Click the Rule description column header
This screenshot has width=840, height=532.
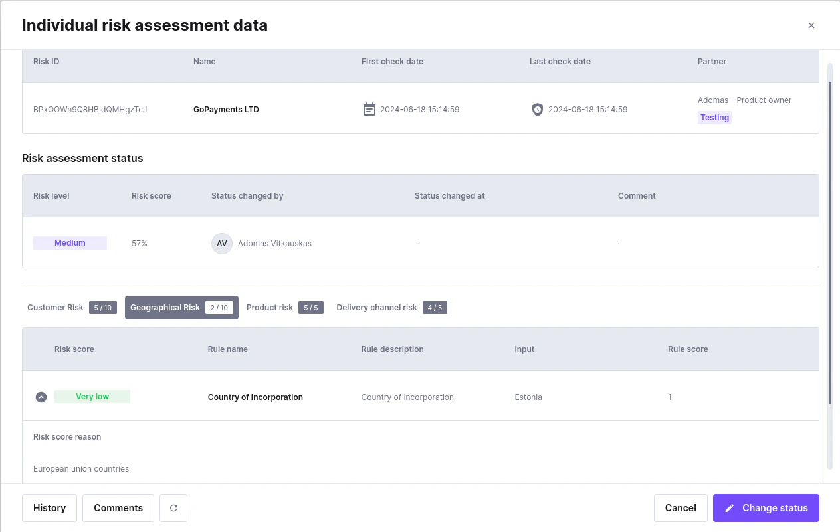click(392, 349)
